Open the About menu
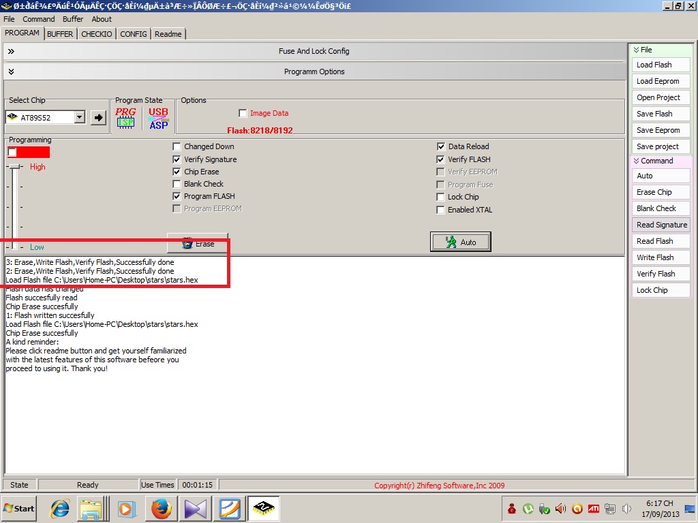The height and width of the screenshot is (523, 698). (102, 19)
